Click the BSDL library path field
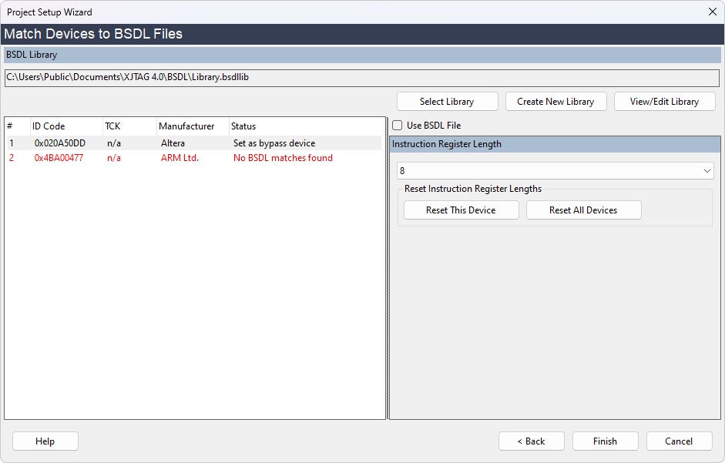Viewport: 725px width, 463px height. coord(362,78)
